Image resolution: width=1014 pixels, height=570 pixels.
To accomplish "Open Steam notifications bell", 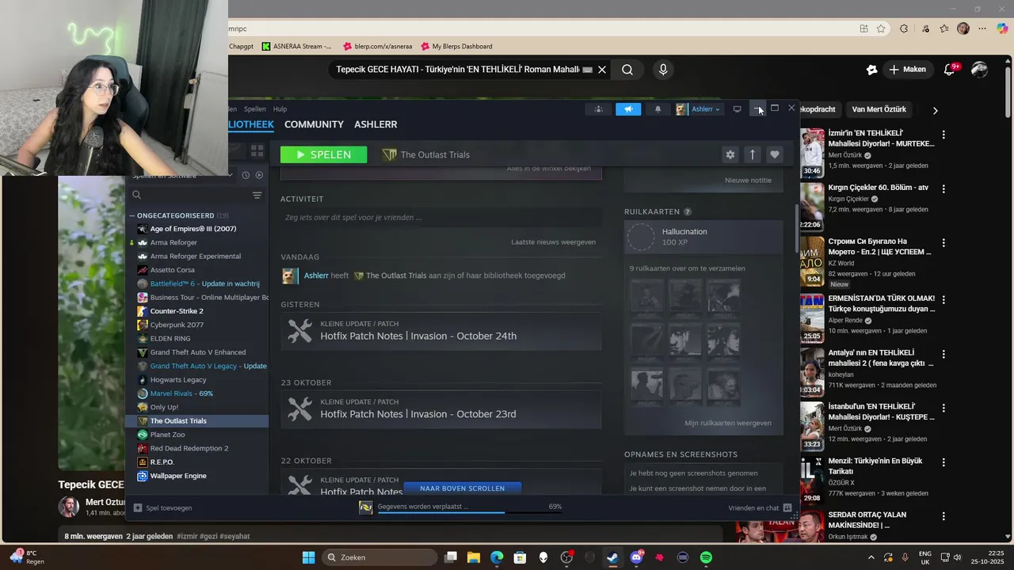I will click(658, 109).
